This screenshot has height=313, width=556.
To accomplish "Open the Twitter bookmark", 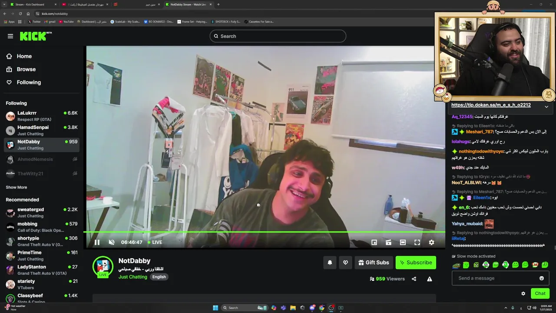I will point(34,21).
